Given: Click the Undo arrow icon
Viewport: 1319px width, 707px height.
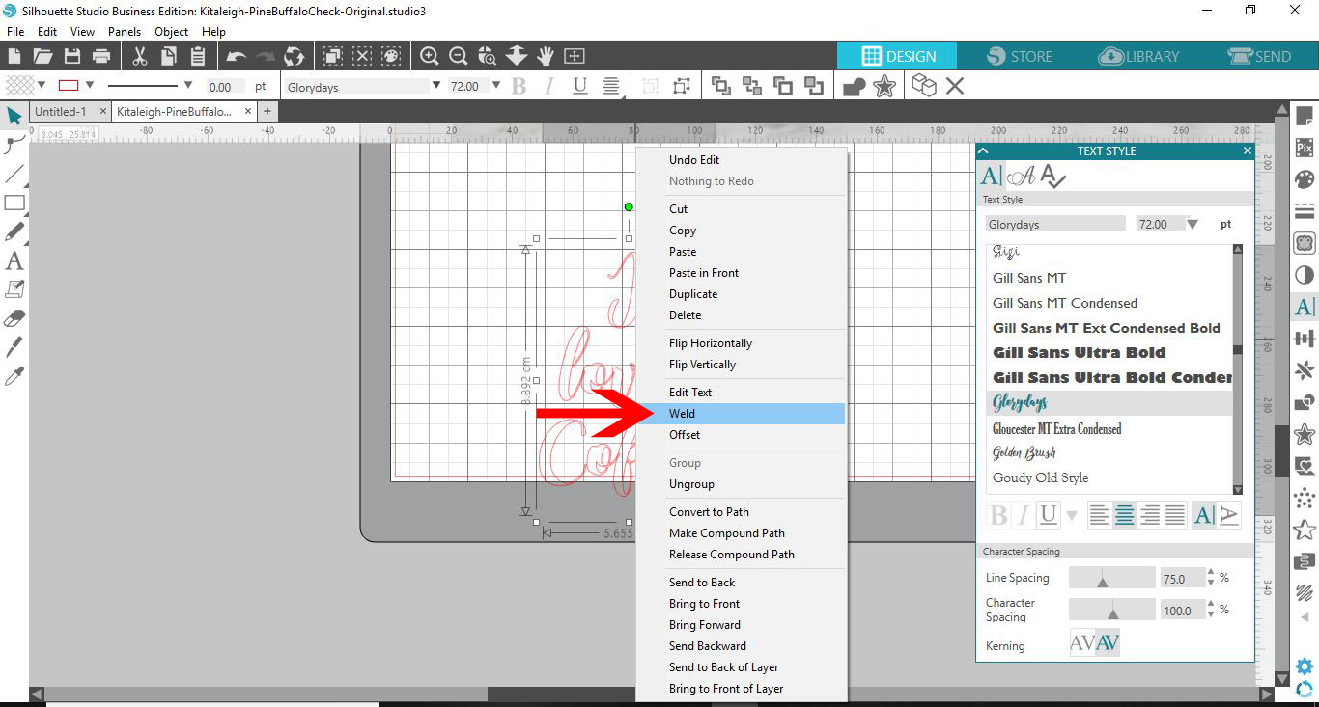Looking at the screenshot, I should click(x=237, y=56).
